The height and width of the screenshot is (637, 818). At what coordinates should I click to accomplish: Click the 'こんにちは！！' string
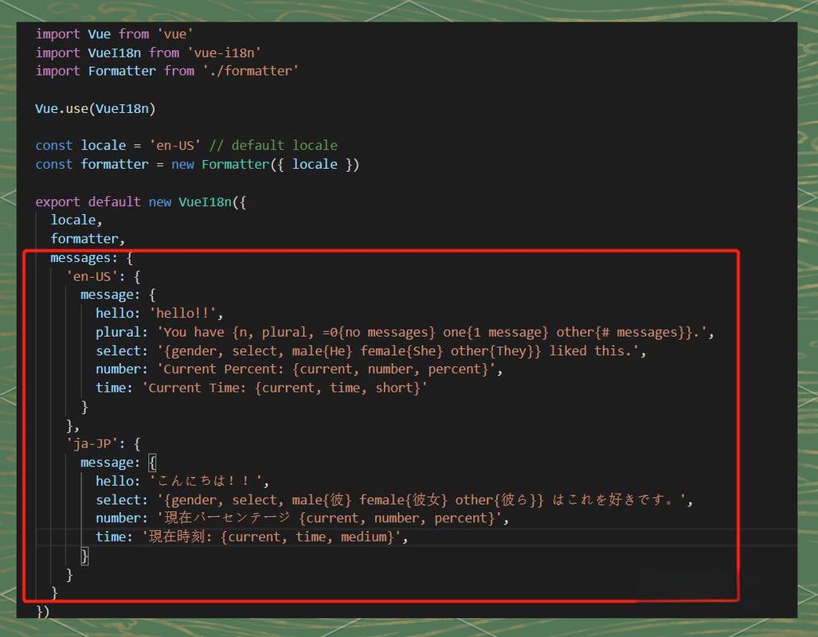pyautogui.click(x=209, y=481)
